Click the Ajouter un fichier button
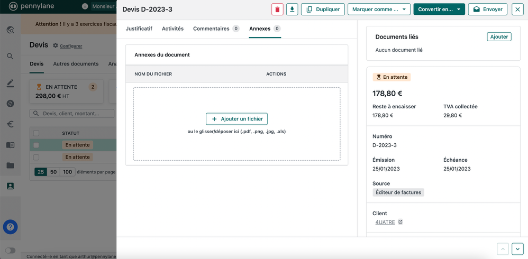 pyautogui.click(x=236, y=119)
